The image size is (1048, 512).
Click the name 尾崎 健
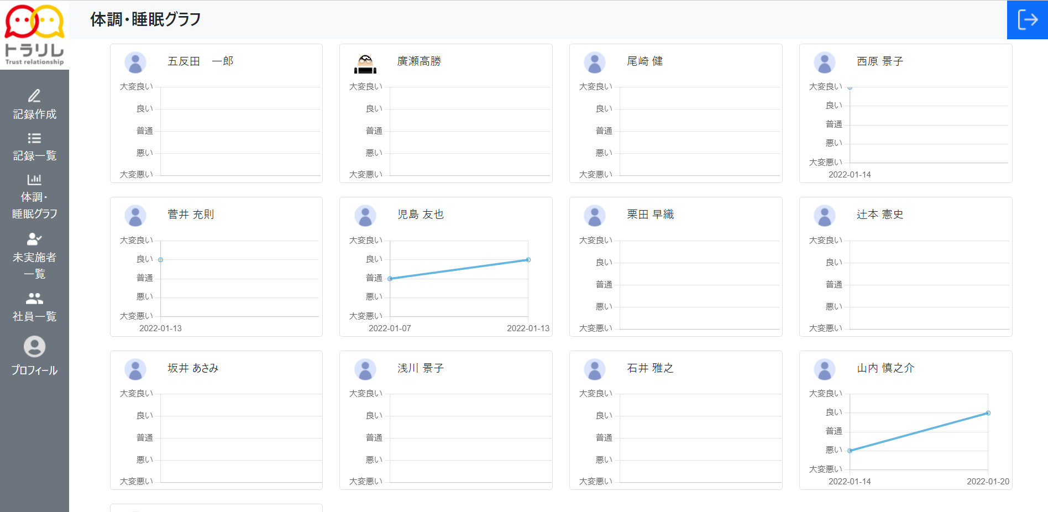(645, 61)
